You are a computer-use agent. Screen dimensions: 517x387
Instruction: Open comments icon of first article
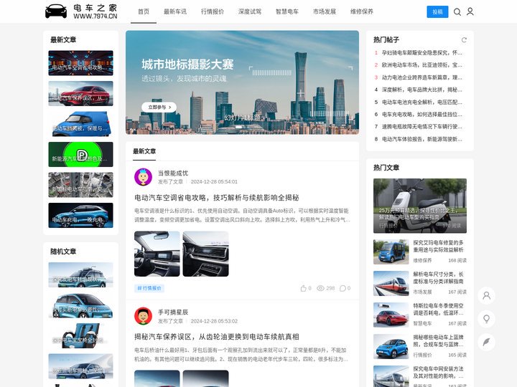click(343, 288)
